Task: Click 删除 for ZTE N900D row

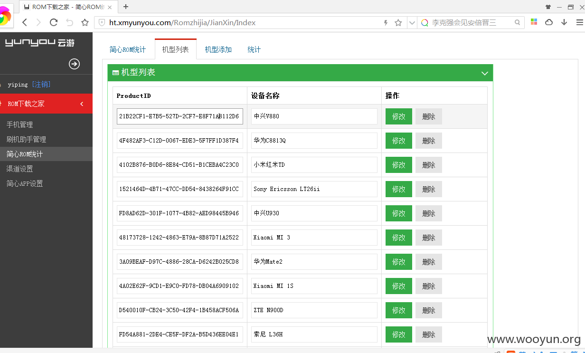Action: pos(429,310)
